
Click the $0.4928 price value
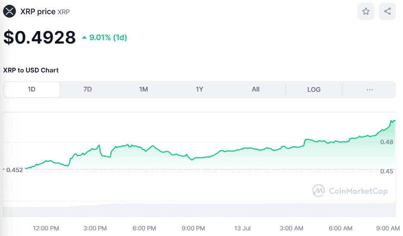tap(40, 37)
